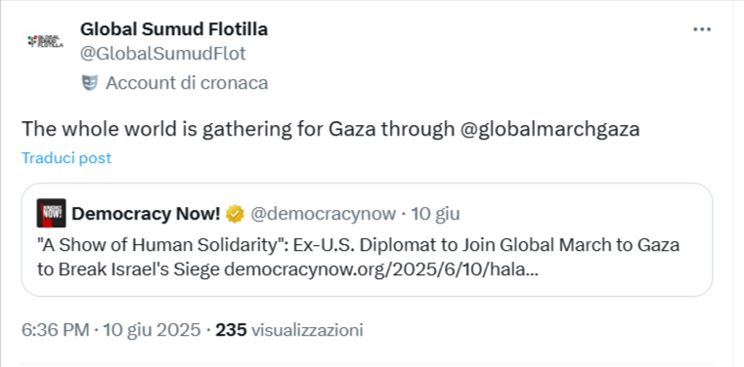Click the Democracy Now! account name

click(146, 214)
